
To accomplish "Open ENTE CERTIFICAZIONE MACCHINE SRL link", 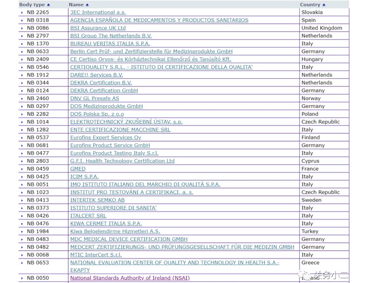I will point(120,130).
